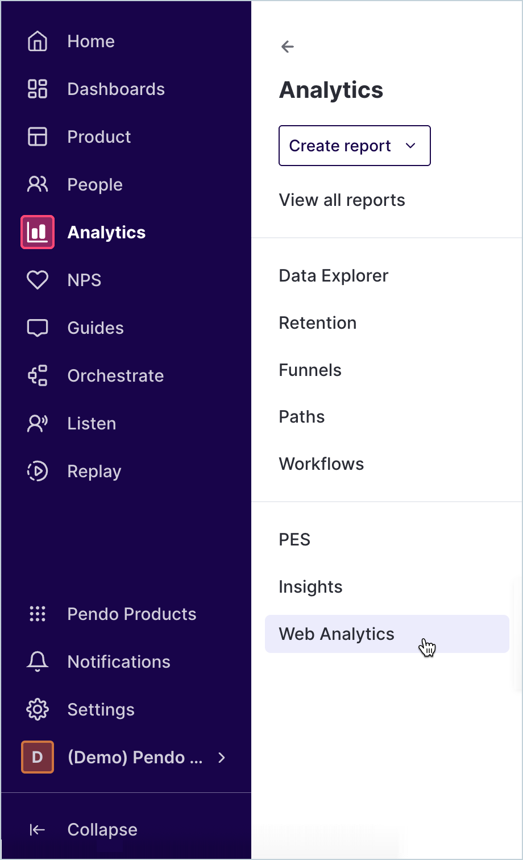
Task: Collapse the sidebar via Collapse label
Action: point(102,830)
